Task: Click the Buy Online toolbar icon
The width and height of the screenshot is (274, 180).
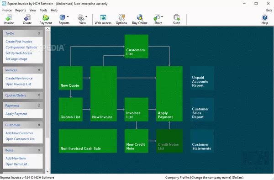Action: [x=140, y=19]
